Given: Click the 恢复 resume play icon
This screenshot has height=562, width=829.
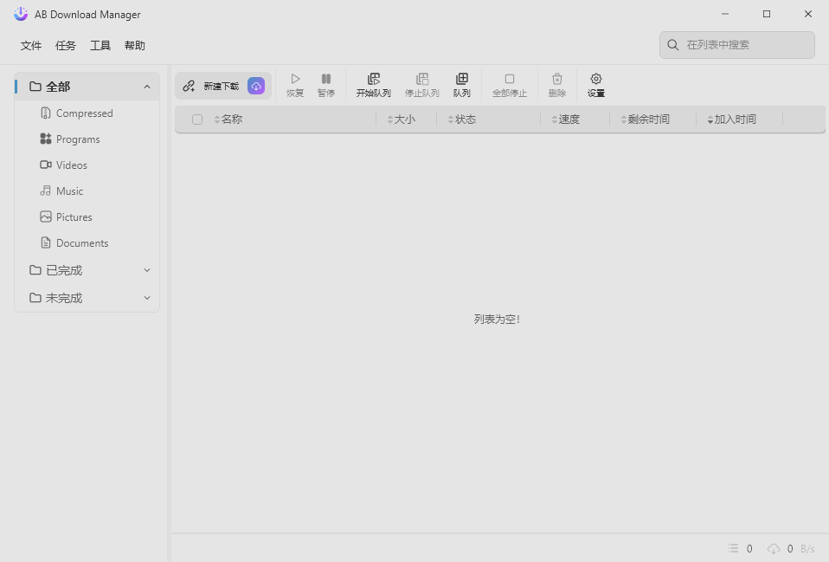Looking at the screenshot, I should (295, 79).
